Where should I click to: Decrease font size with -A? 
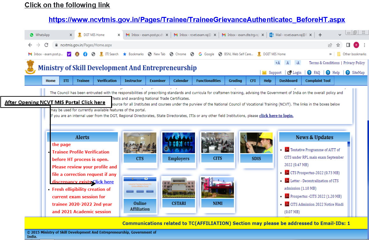point(298,63)
